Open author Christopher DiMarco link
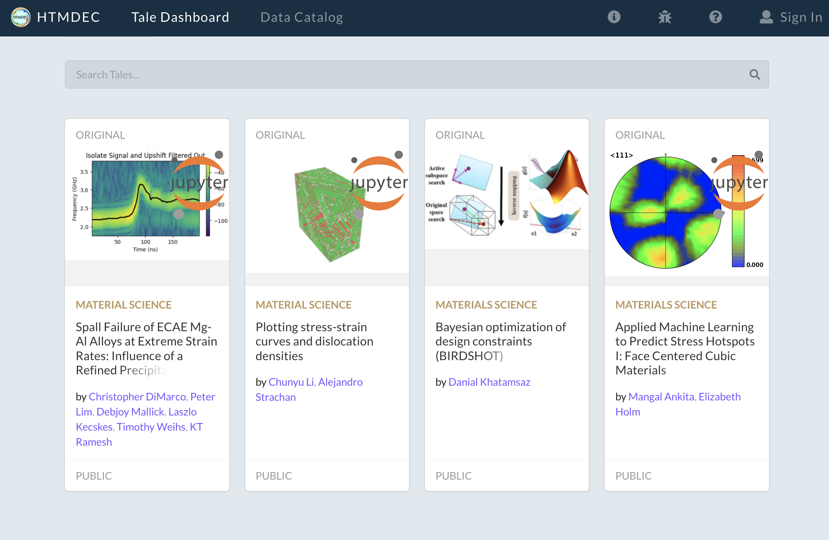The width and height of the screenshot is (829, 540). (x=137, y=397)
